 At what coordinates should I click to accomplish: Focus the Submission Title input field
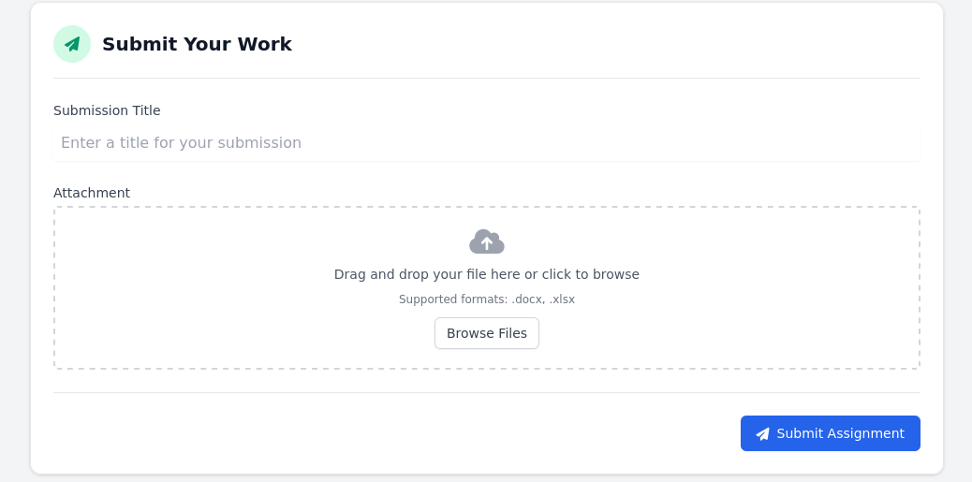pos(487,143)
